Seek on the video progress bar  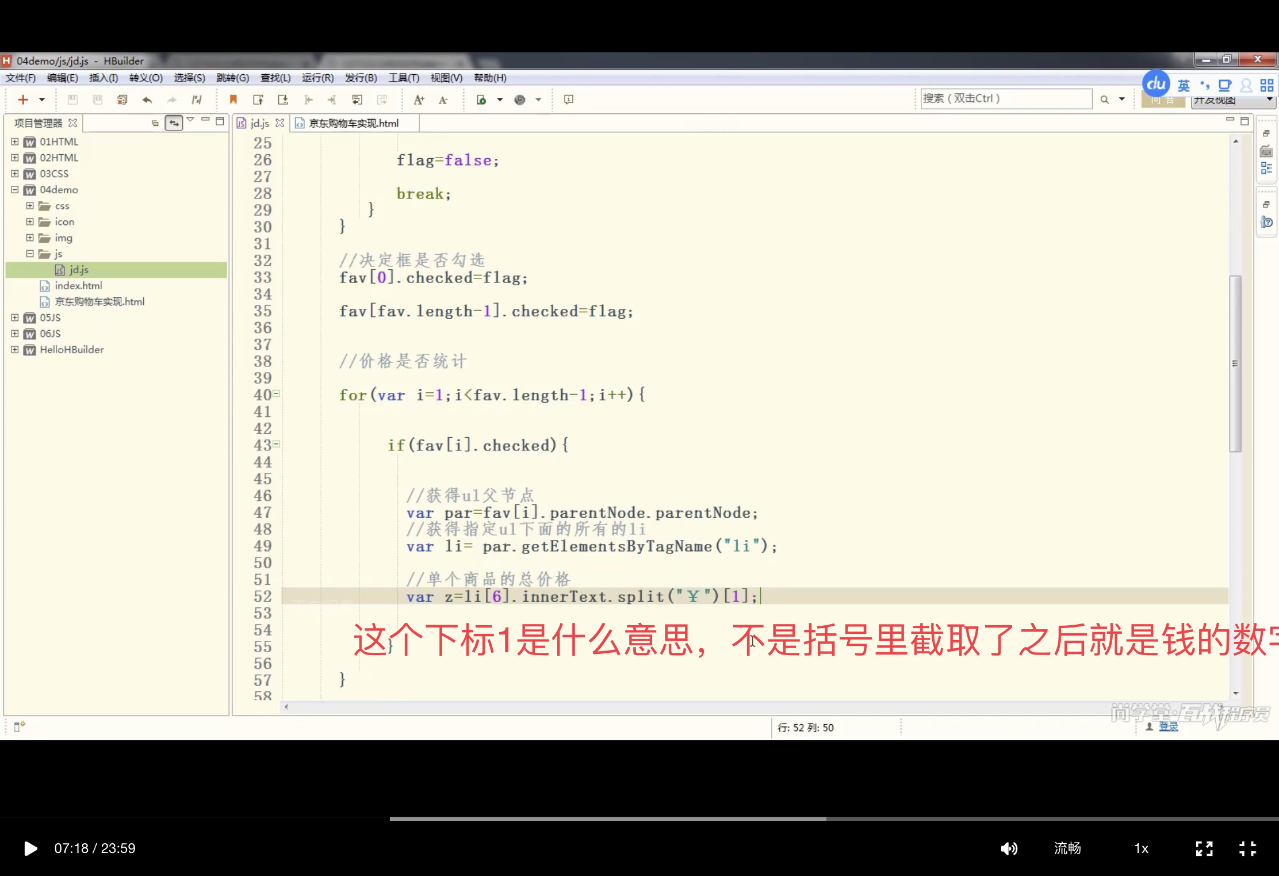[x=639, y=818]
